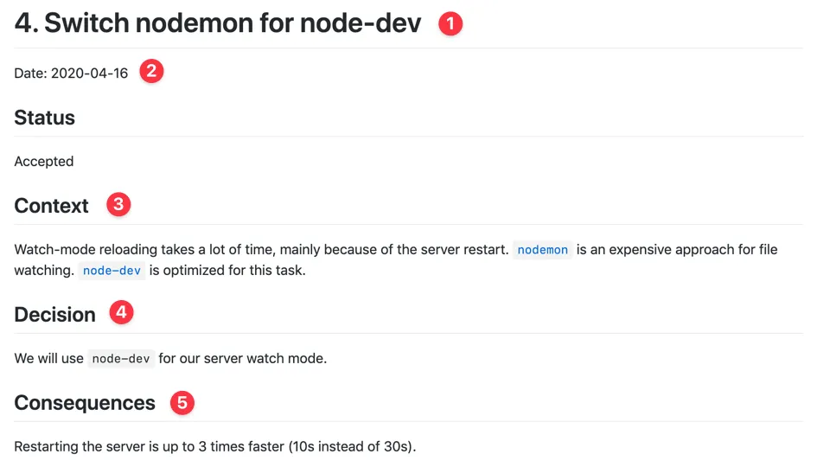Viewport: 817px width, 467px height.
Task: Select red badge 3 beside Context
Action: point(118,205)
